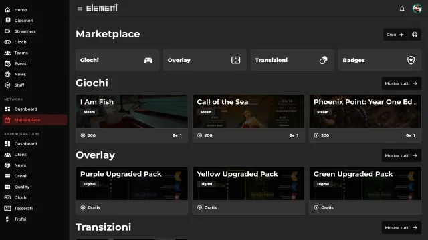
Task: Click the Canali icon
Action: pyautogui.click(x=7, y=176)
